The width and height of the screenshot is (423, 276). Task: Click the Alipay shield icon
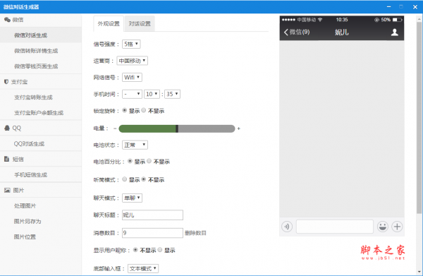pos(6,82)
